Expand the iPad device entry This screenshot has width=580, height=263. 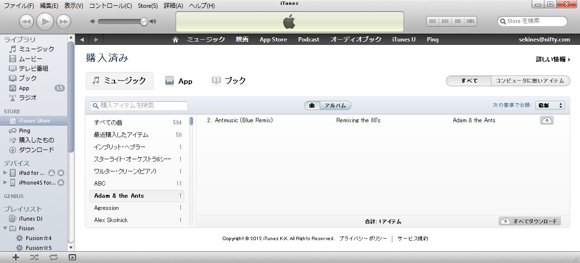[x=5, y=173]
